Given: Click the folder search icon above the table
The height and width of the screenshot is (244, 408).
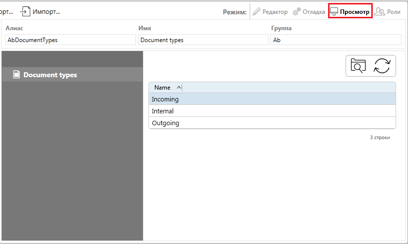Looking at the screenshot, I should [358, 66].
